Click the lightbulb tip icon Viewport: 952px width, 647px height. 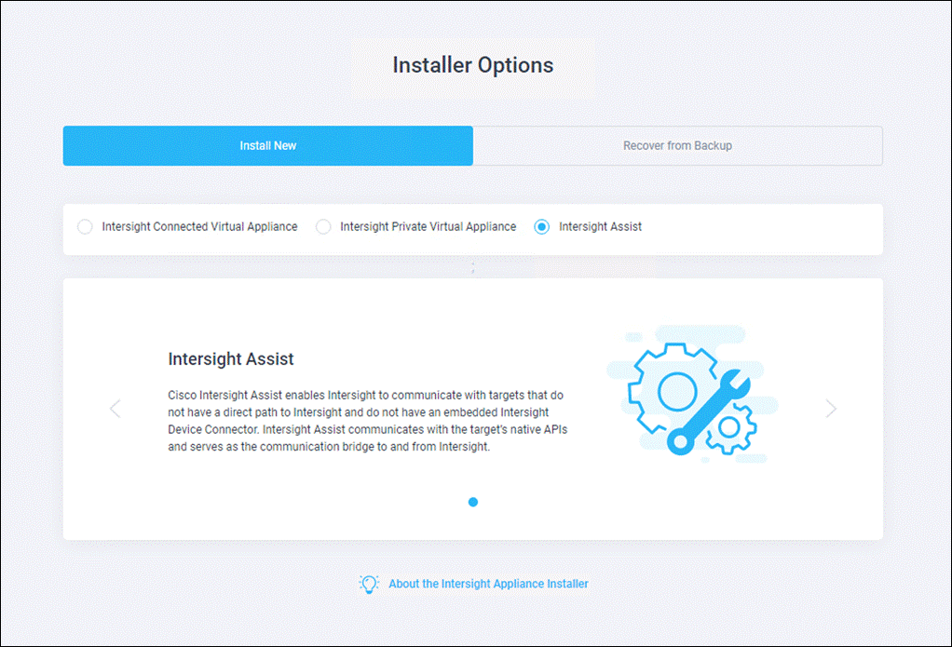(x=369, y=583)
